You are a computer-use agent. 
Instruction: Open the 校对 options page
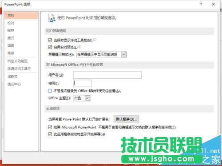coord(11,23)
